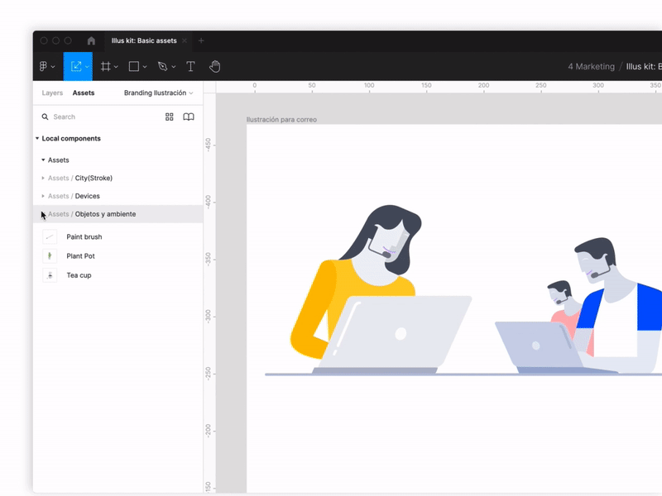The image size is (662, 496).
Task: Collapse the Local components section
Action: click(x=37, y=138)
